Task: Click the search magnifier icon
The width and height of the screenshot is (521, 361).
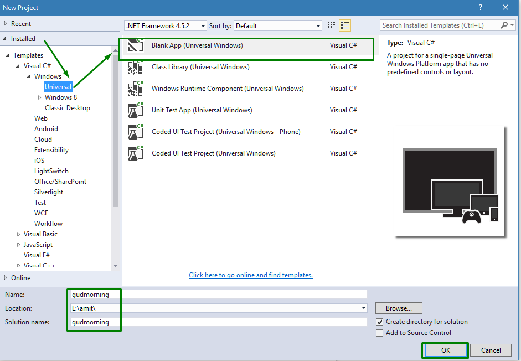Action: [504, 25]
